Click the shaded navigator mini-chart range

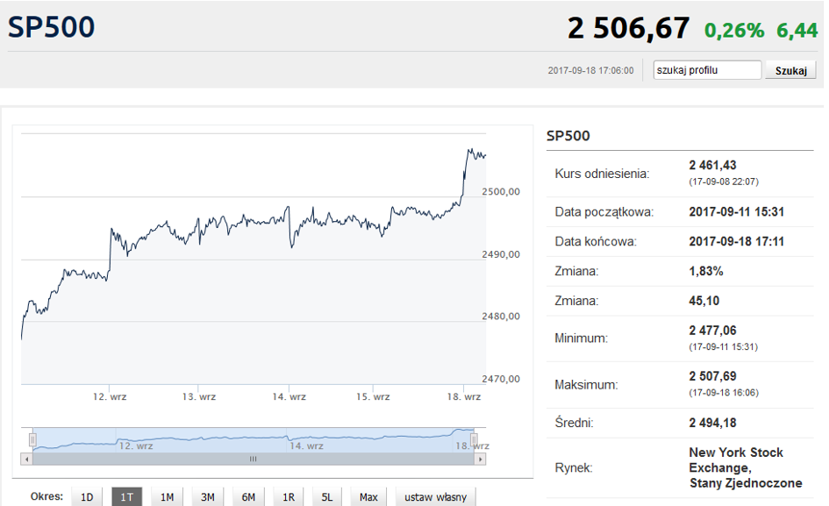click(x=253, y=438)
